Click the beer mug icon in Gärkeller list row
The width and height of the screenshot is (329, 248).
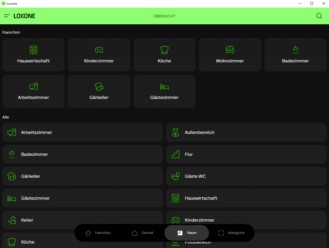point(12,176)
